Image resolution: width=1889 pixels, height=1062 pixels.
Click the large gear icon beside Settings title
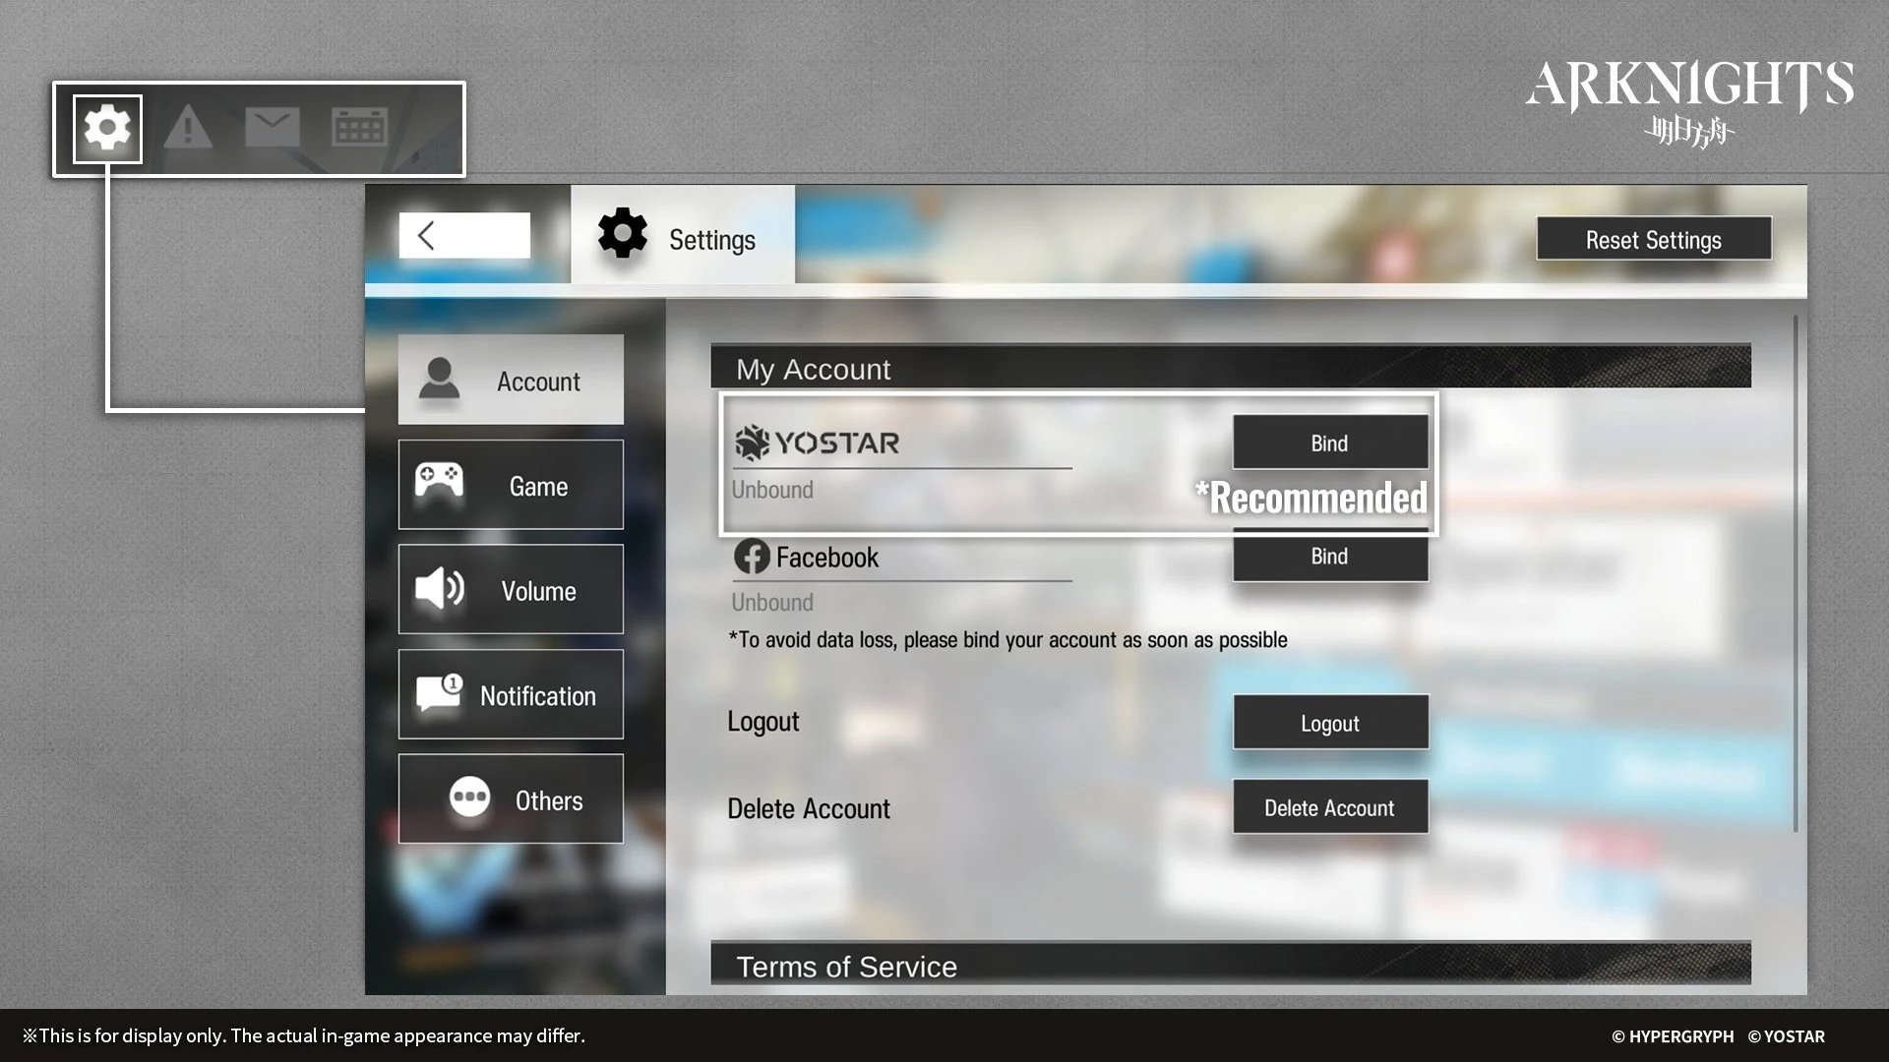click(x=623, y=234)
